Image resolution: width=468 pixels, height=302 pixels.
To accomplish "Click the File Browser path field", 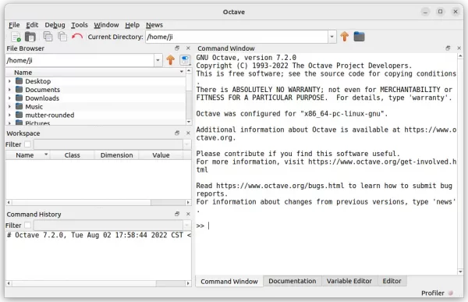I will point(80,60).
